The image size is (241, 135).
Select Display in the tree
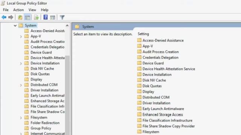37,79
